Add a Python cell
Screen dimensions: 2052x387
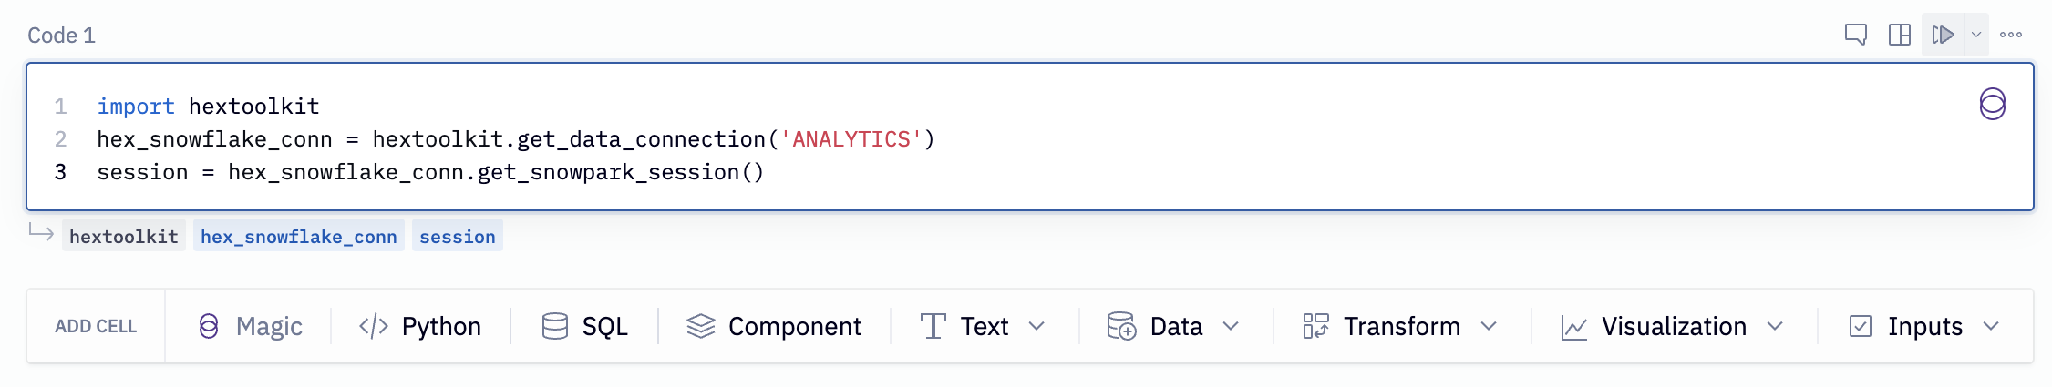420,326
